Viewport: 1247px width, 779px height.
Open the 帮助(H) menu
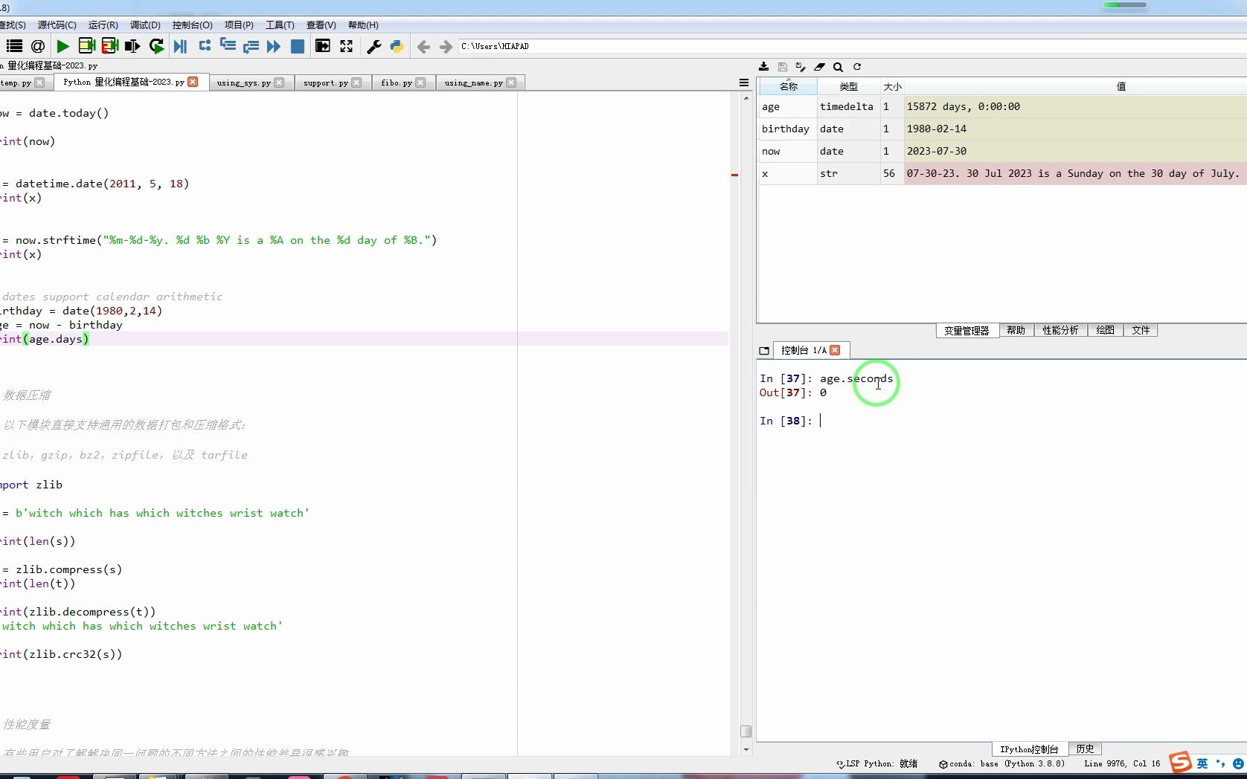tap(363, 25)
